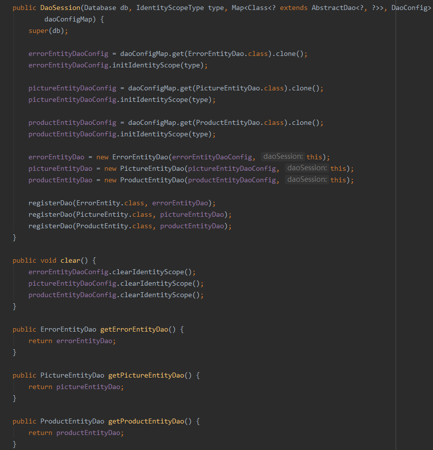Click 'IdentityScopeType' parameter type in constructor

coord(170,8)
